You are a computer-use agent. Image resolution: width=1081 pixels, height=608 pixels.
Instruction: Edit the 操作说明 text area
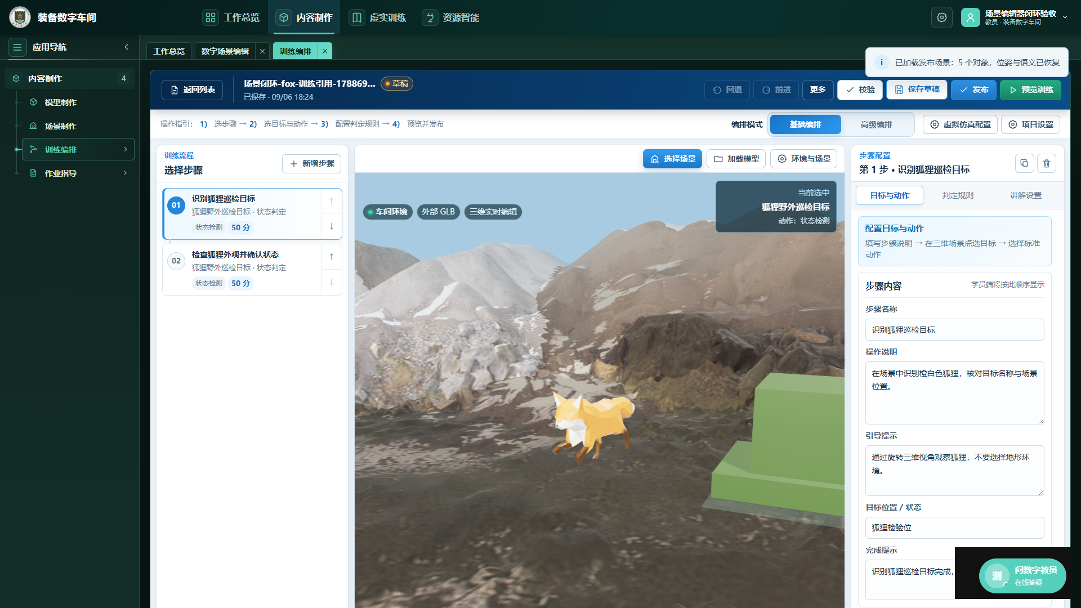click(x=954, y=393)
